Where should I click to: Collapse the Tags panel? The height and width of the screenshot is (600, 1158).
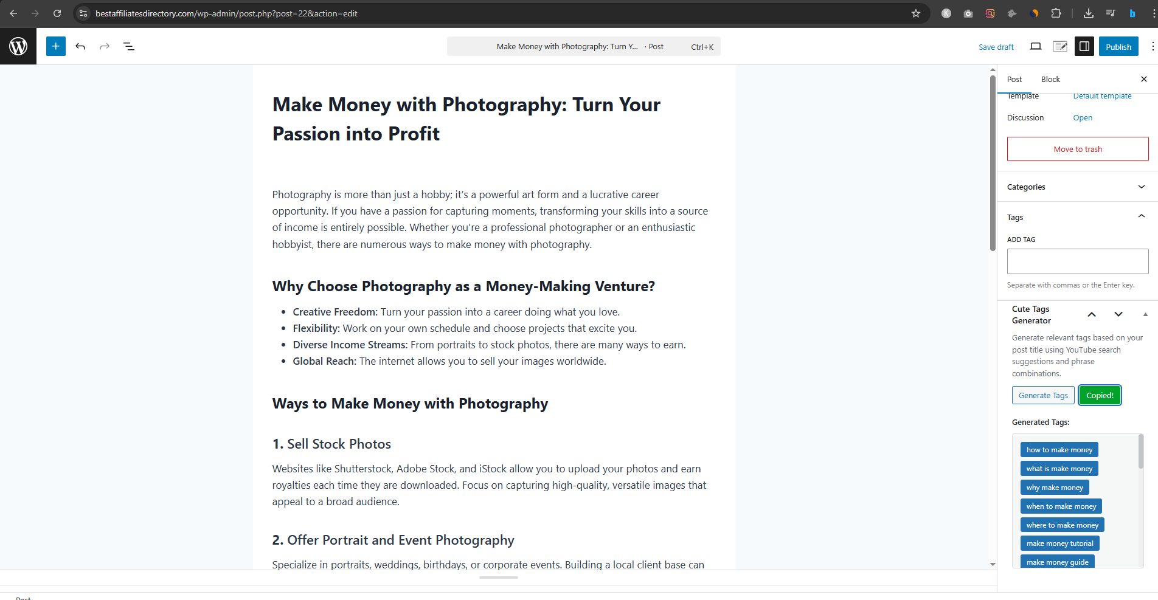click(1141, 216)
